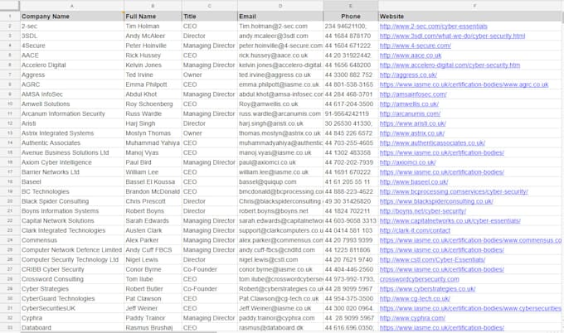
Task: Select the Andy McAleer name cell
Action: point(153,36)
